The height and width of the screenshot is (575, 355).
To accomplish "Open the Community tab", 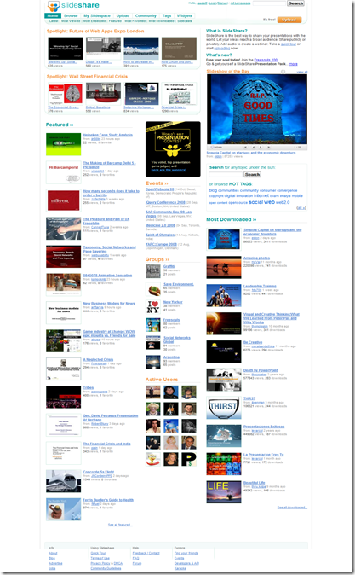I will click(146, 15).
